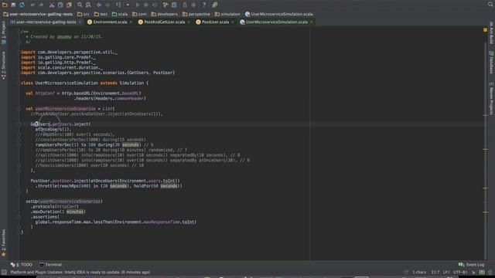Click the Find magnifier icon
Image resolution: width=495 pixels, height=278 pixels.
(80, 5)
